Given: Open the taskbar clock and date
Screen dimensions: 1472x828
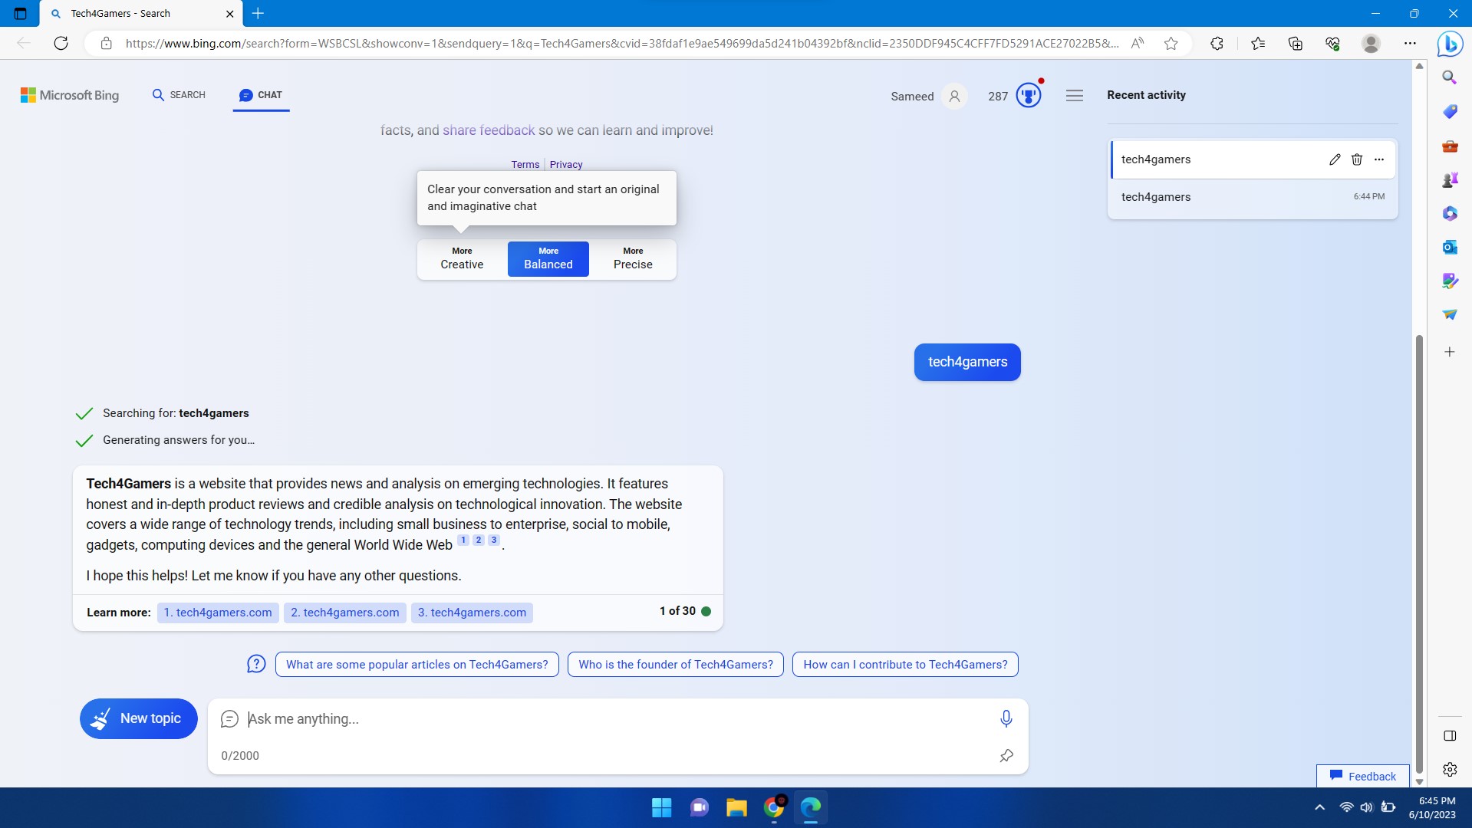Looking at the screenshot, I should 1432,807.
